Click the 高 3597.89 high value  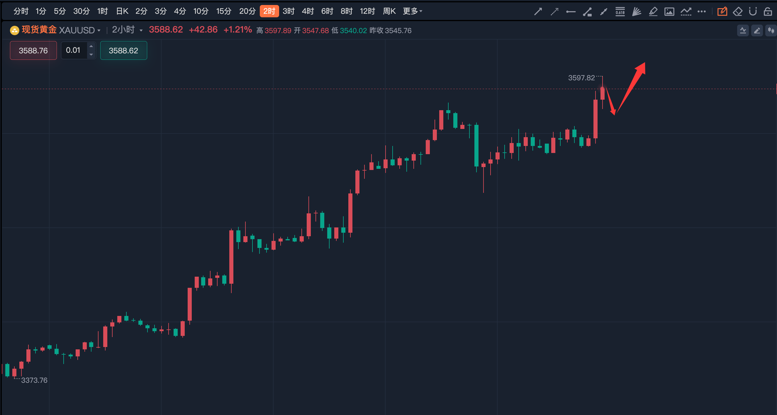pyautogui.click(x=274, y=30)
